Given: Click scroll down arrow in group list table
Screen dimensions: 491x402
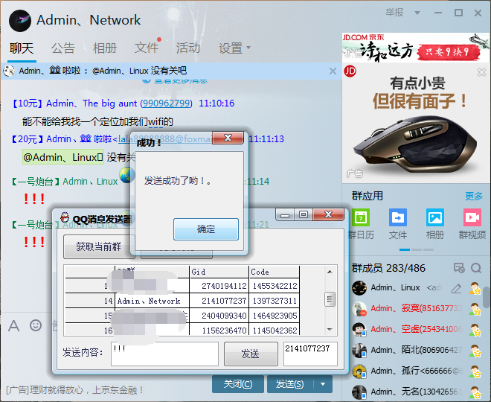Looking at the screenshot, I should coord(330,329).
